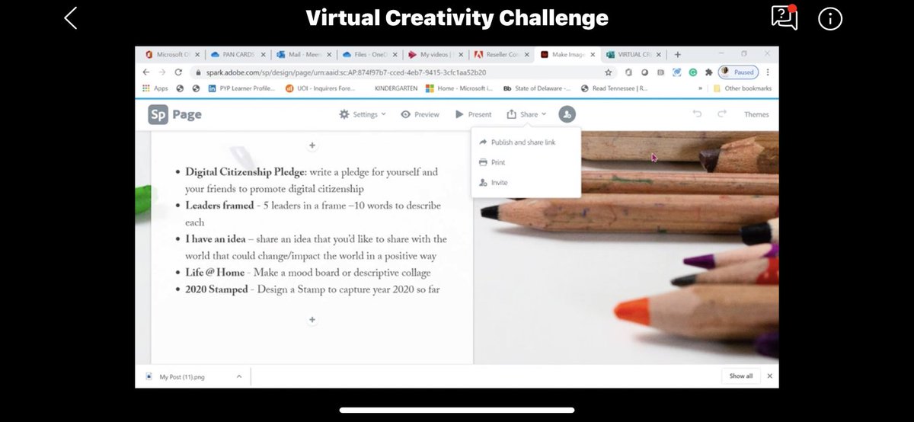The image size is (914, 422).
Task: Switch to the Microsoft Office tab
Action: pyautogui.click(x=172, y=55)
